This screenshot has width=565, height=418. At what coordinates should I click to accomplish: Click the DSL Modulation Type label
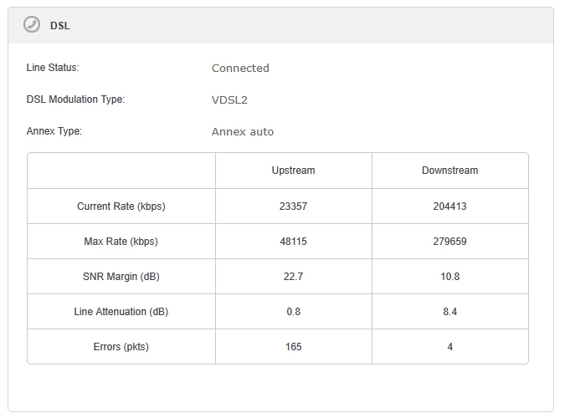click(75, 99)
